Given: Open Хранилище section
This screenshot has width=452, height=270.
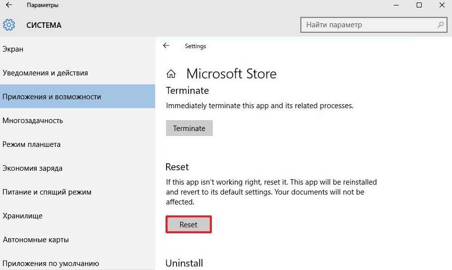Looking at the screenshot, I should (x=78, y=216).
